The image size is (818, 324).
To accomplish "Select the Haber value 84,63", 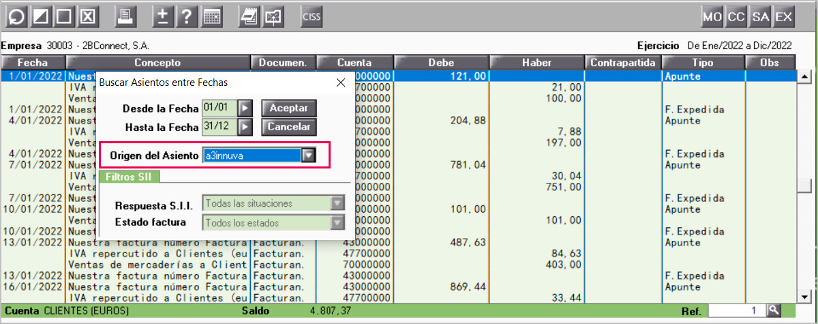I will [x=566, y=254].
